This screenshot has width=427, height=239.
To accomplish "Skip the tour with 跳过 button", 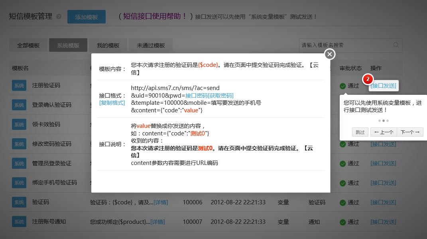I will click(x=360, y=132).
